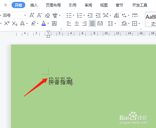
Task: Open the 开发工具 tab
Action: pos(140,5)
